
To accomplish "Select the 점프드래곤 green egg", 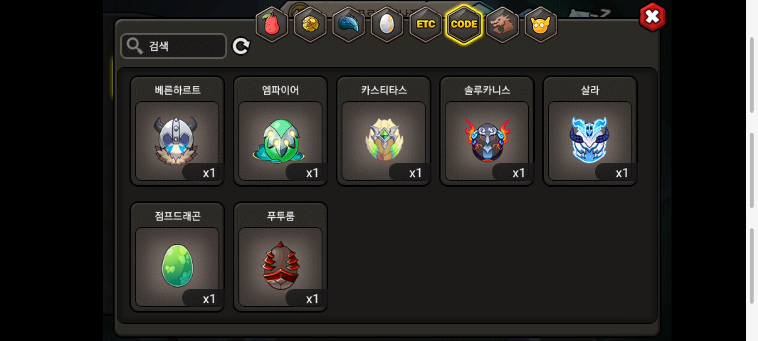I will coord(177,257).
